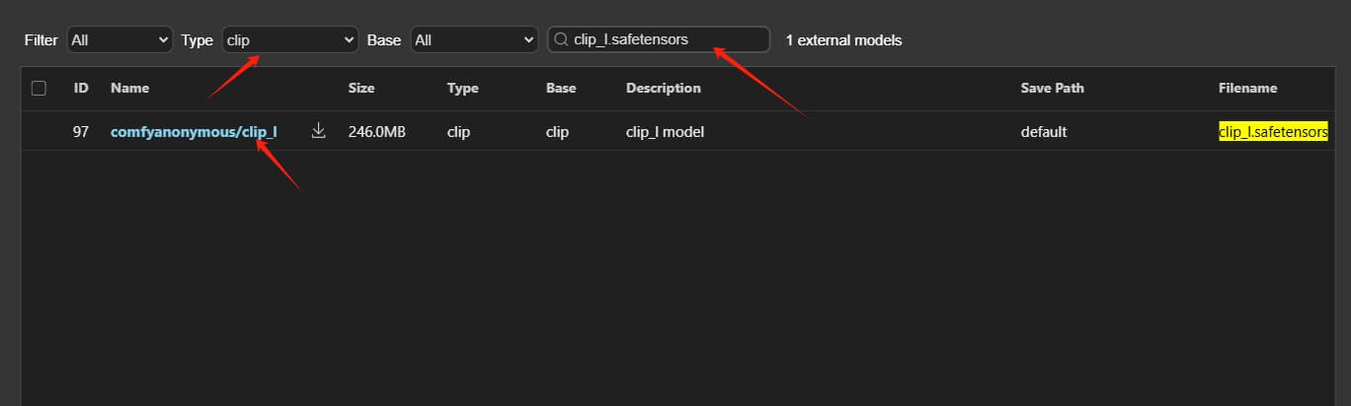
Task: Sort by the Filename column header
Action: [1247, 89]
